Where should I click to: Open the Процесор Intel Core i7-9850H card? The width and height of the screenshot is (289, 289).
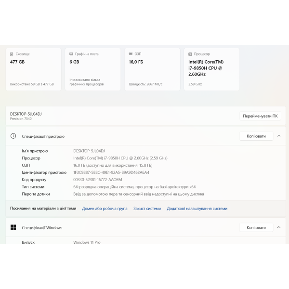click(x=211, y=69)
